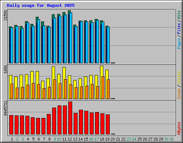Click the red KBytes bar for day 1

11,125
